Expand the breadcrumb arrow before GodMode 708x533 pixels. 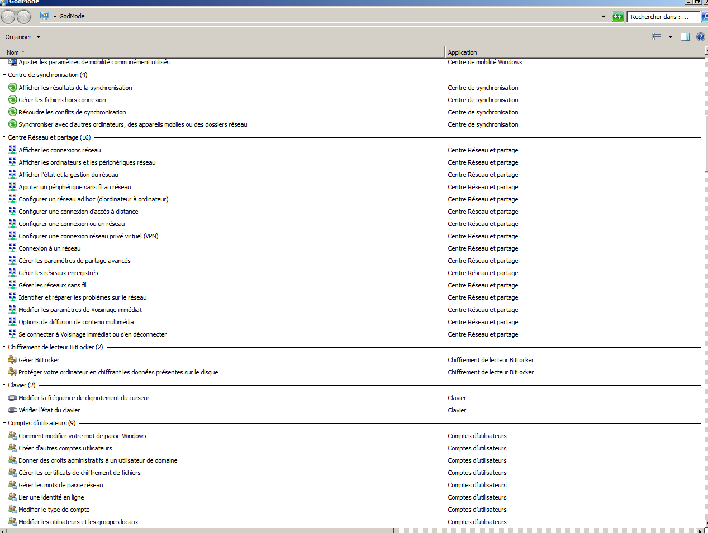pos(55,16)
